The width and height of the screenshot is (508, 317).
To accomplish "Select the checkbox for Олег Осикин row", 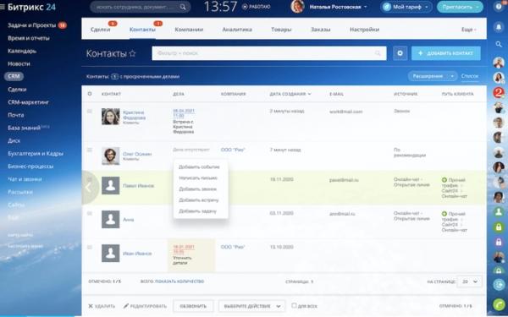I will pyautogui.click(x=90, y=150).
